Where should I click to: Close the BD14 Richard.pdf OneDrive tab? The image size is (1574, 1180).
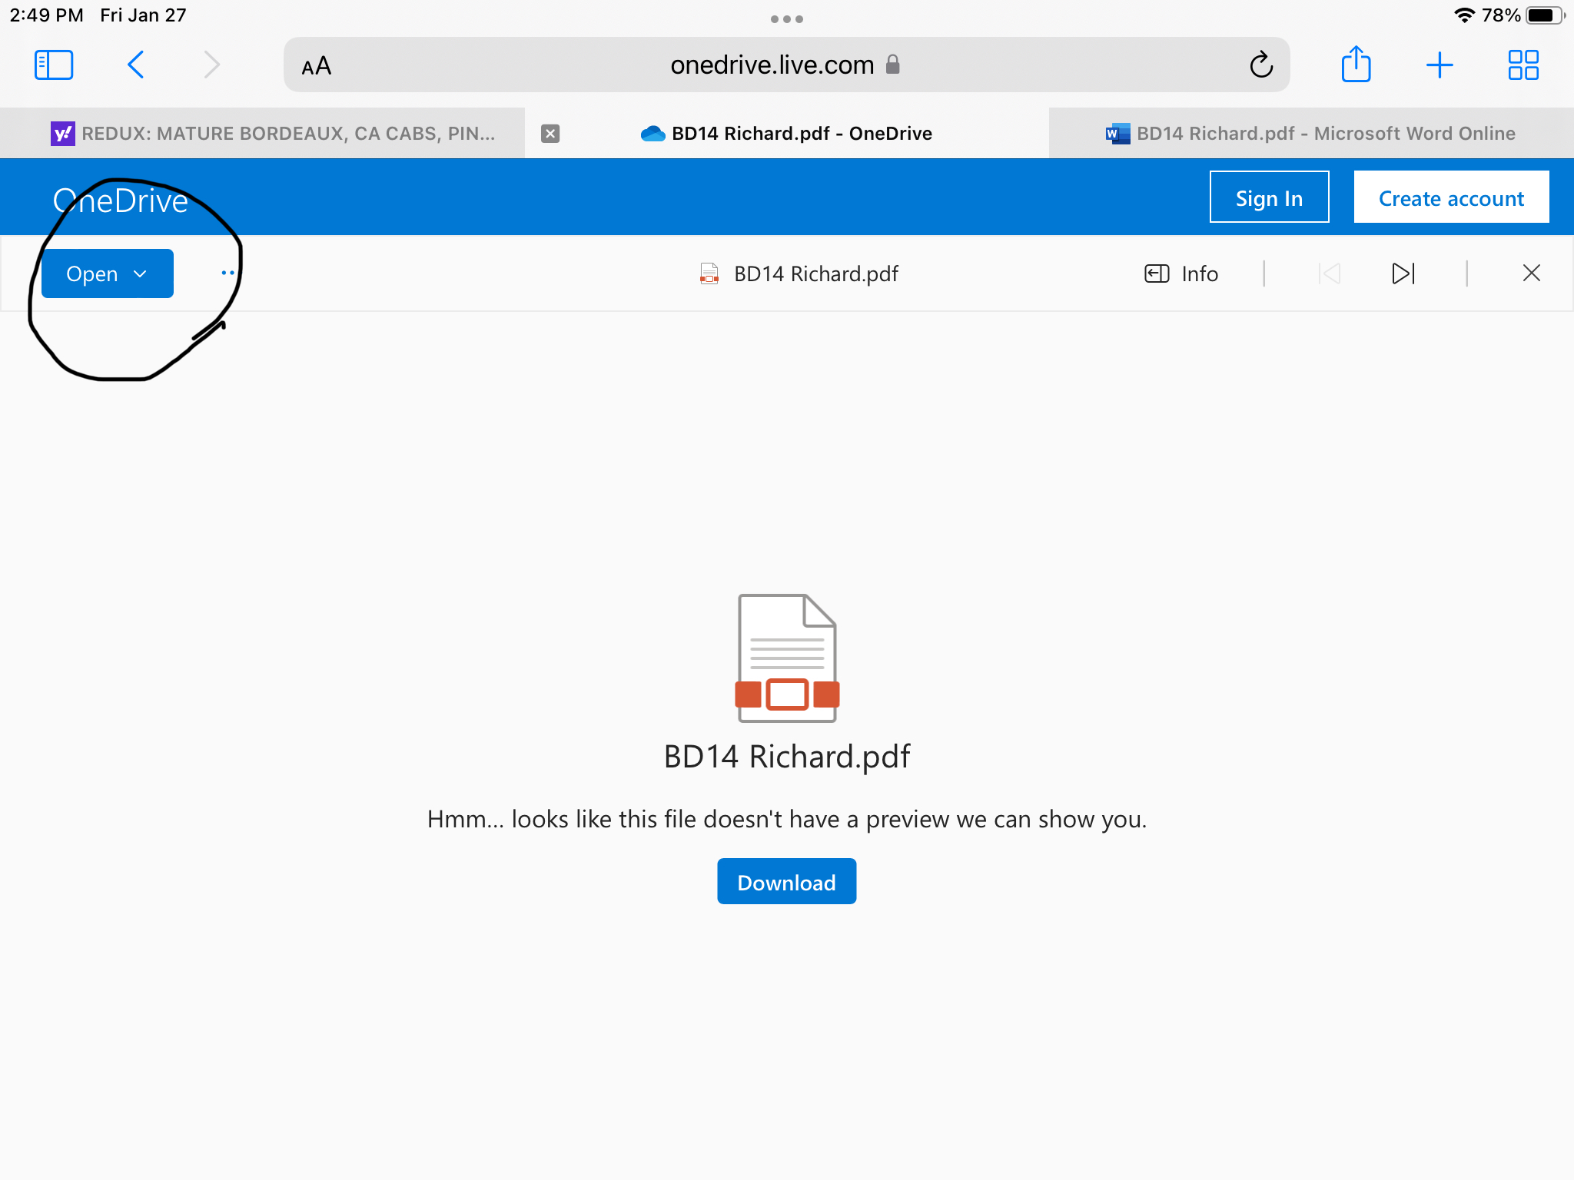pyautogui.click(x=550, y=134)
